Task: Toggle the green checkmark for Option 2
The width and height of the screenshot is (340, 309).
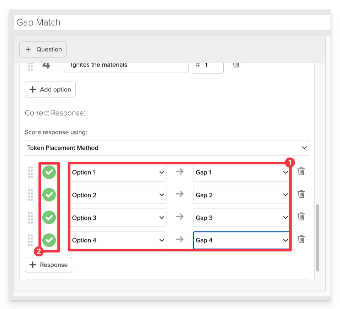Action: [x=49, y=195]
